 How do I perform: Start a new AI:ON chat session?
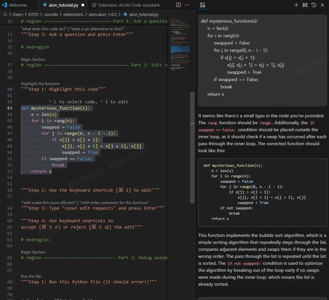click(296, 5)
